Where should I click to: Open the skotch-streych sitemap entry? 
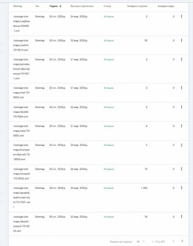coord(99,224)
